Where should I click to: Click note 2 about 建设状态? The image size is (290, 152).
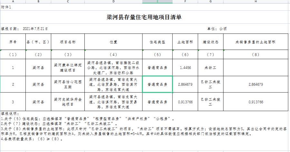pyautogui.click(x=59, y=124)
